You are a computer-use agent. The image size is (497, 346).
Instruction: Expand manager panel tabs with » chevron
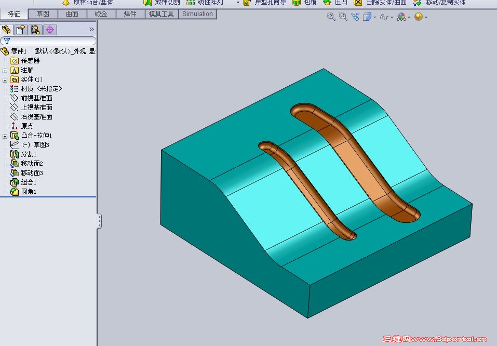pos(91,29)
